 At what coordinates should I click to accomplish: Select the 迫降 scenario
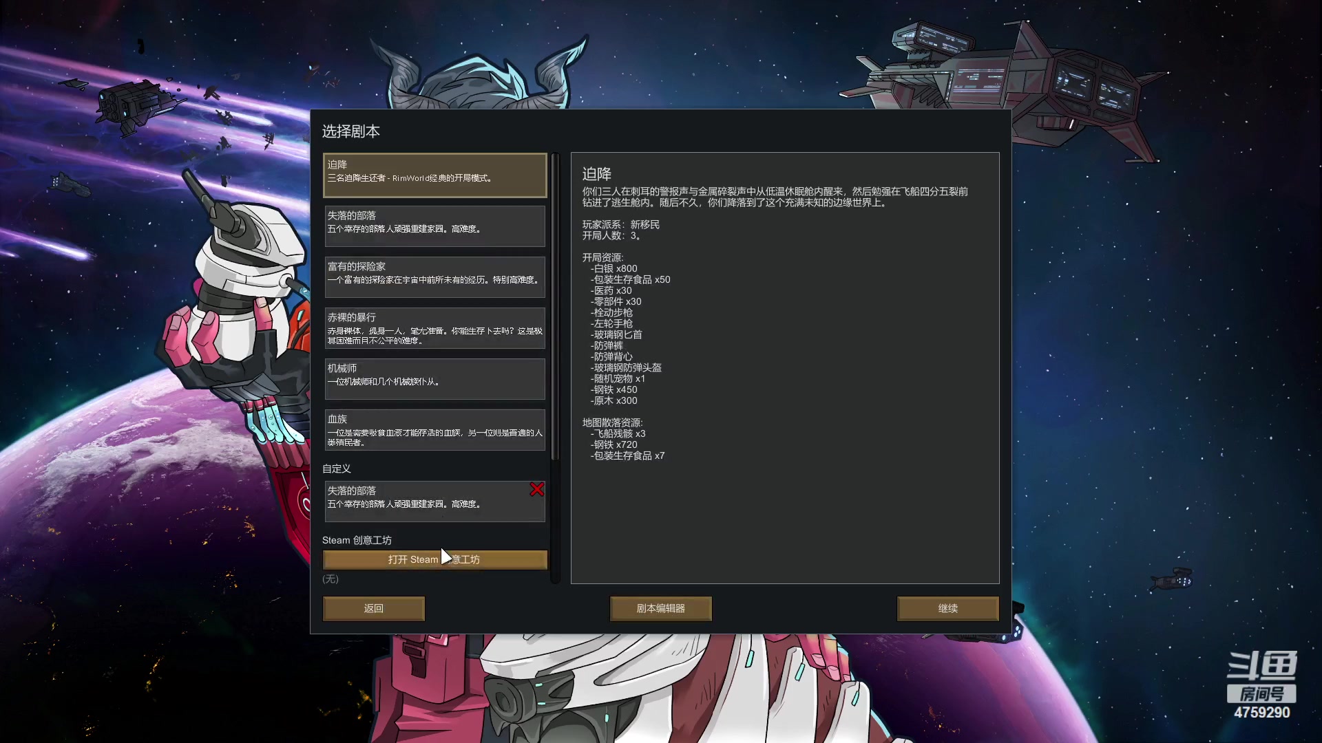435,175
